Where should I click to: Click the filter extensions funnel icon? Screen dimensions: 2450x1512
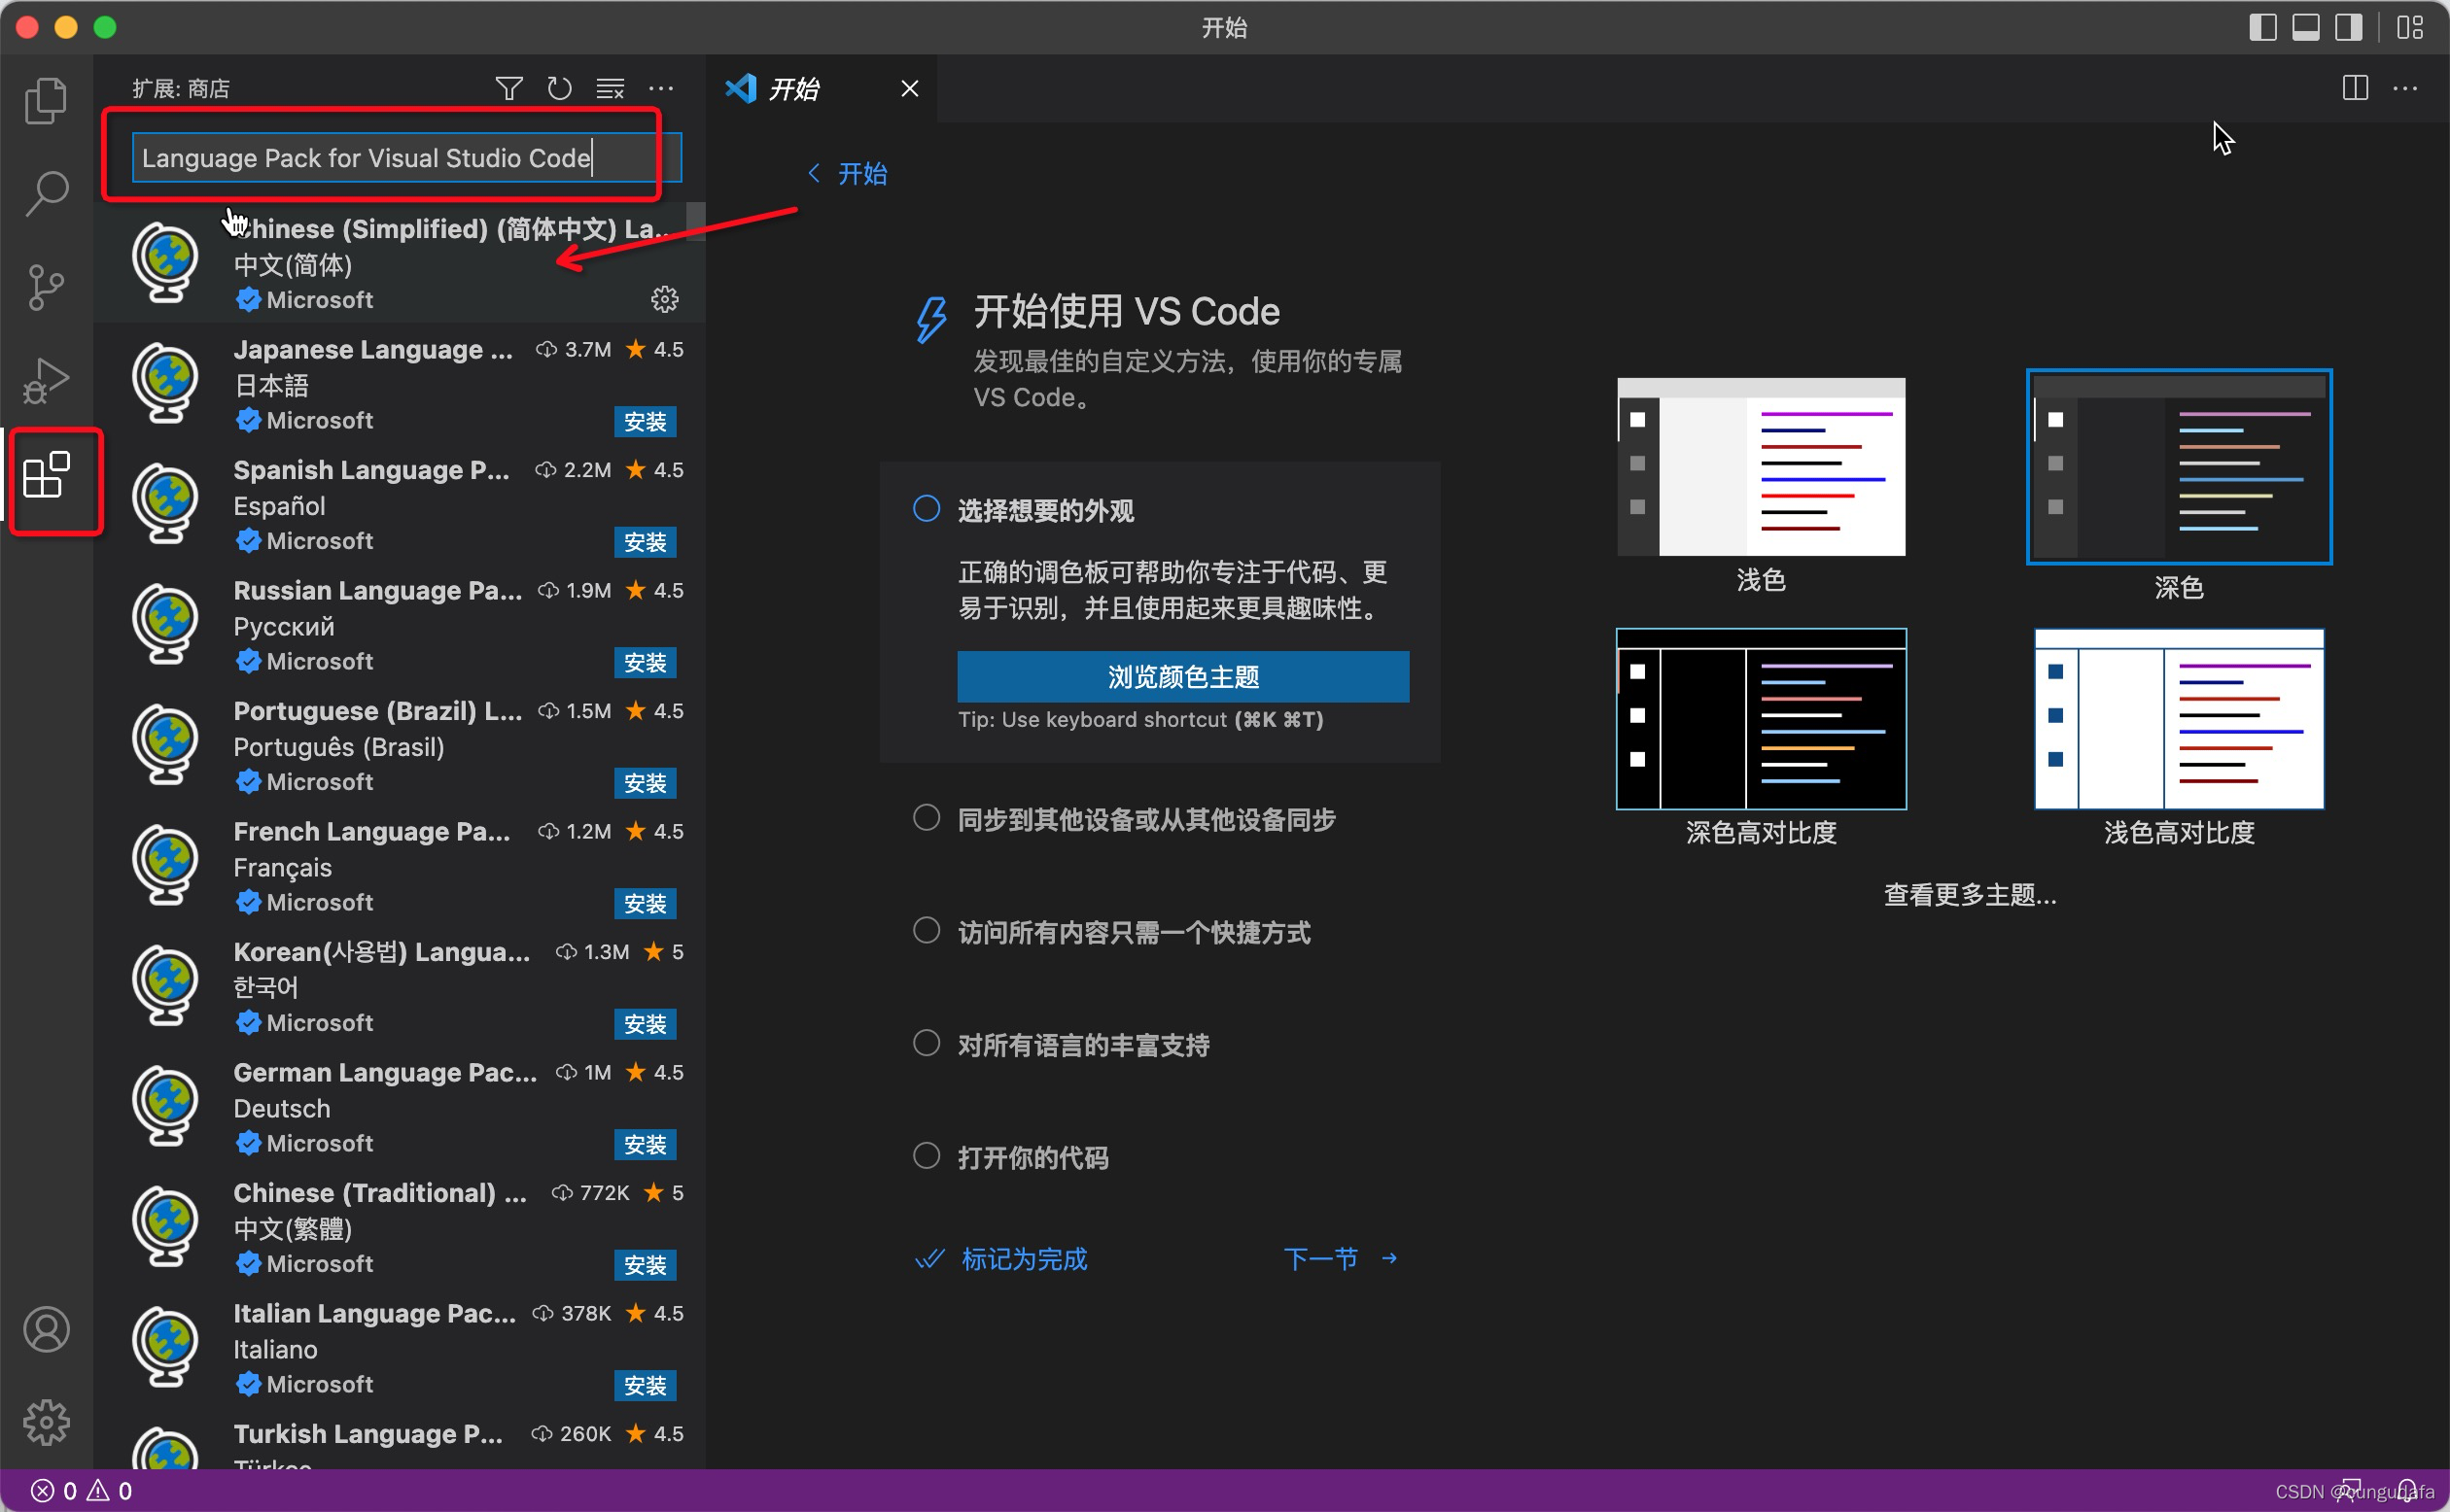508,89
